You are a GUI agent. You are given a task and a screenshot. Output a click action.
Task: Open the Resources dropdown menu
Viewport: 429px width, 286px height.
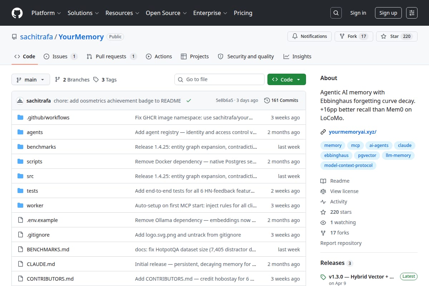click(x=122, y=13)
